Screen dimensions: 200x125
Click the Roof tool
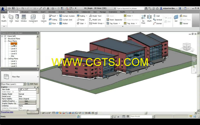point(53,16)
